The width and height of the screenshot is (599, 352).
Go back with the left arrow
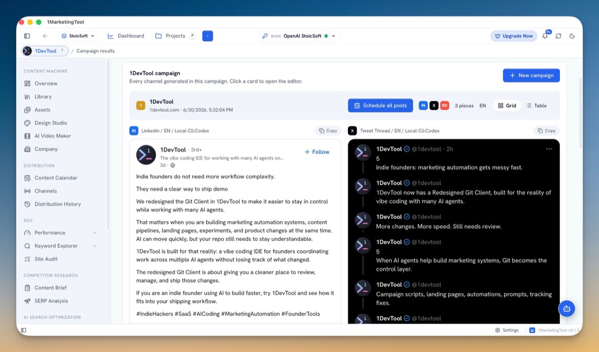(45, 36)
